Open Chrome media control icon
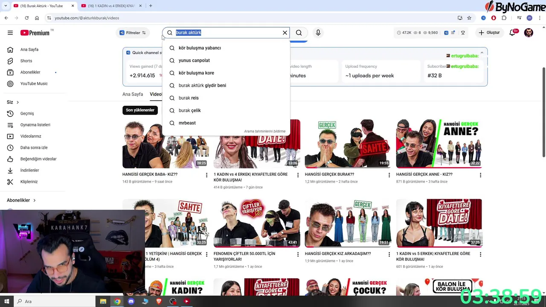The height and width of the screenshot is (307, 546). [x=519, y=18]
